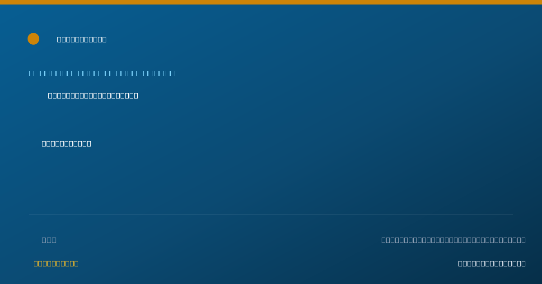Click the long gray caption at bottom-right

(x=453, y=240)
